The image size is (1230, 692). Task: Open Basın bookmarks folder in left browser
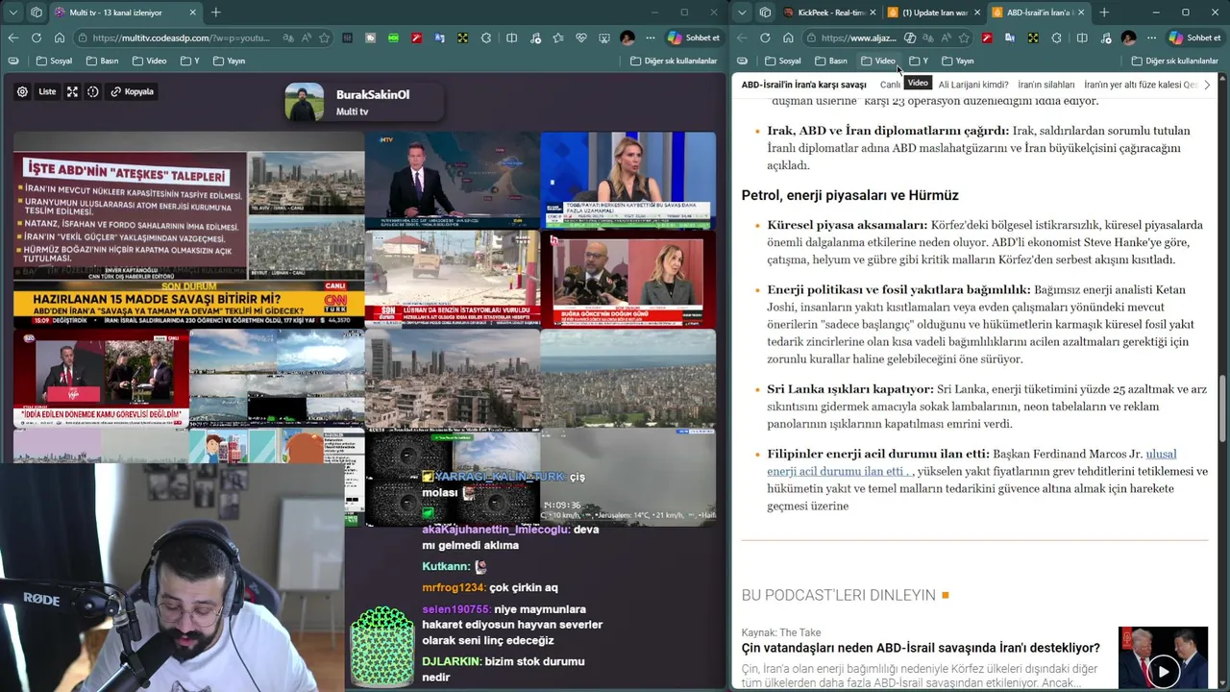coord(102,61)
